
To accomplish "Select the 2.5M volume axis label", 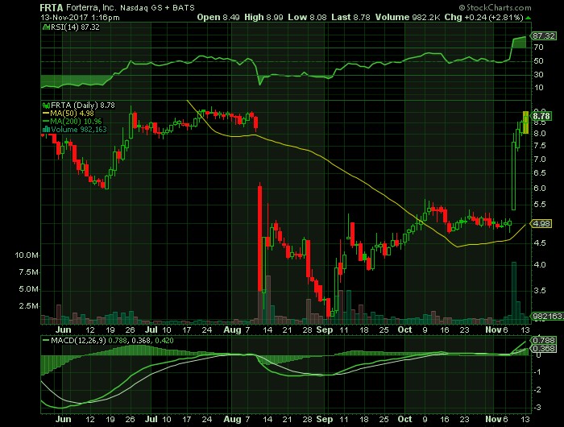I will point(28,306).
